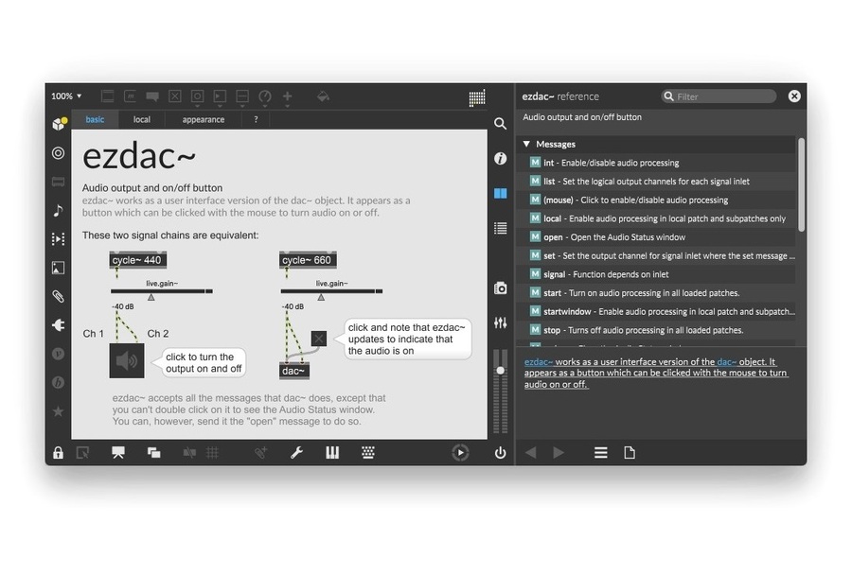Collapse the Messages section triangle
Screen dimensions: 852x575
point(526,144)
